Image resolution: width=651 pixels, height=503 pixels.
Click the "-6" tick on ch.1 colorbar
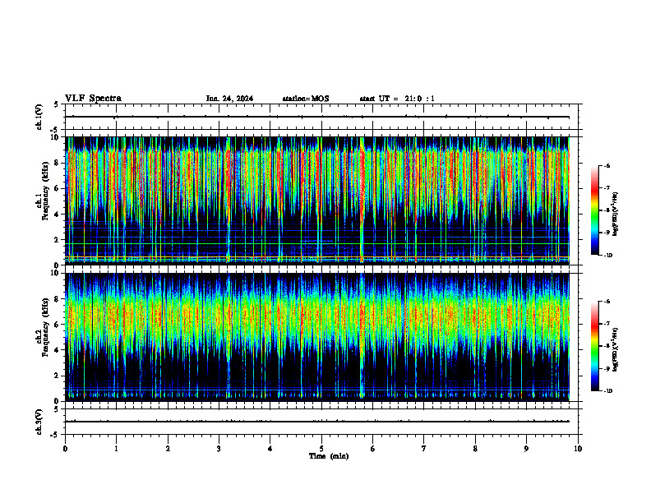point(607,165)
